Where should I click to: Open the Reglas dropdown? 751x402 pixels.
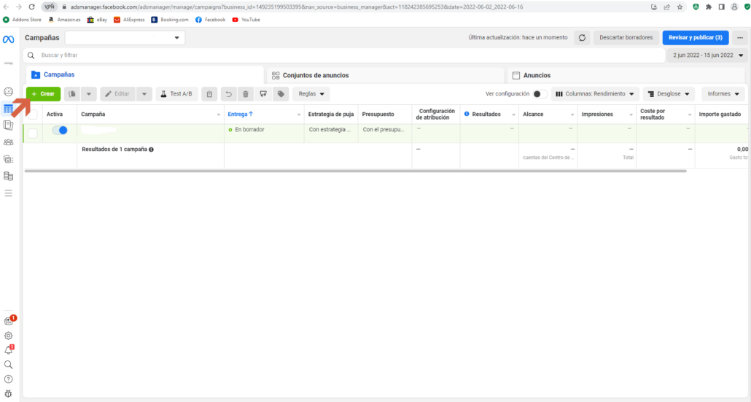coord(311,94)
